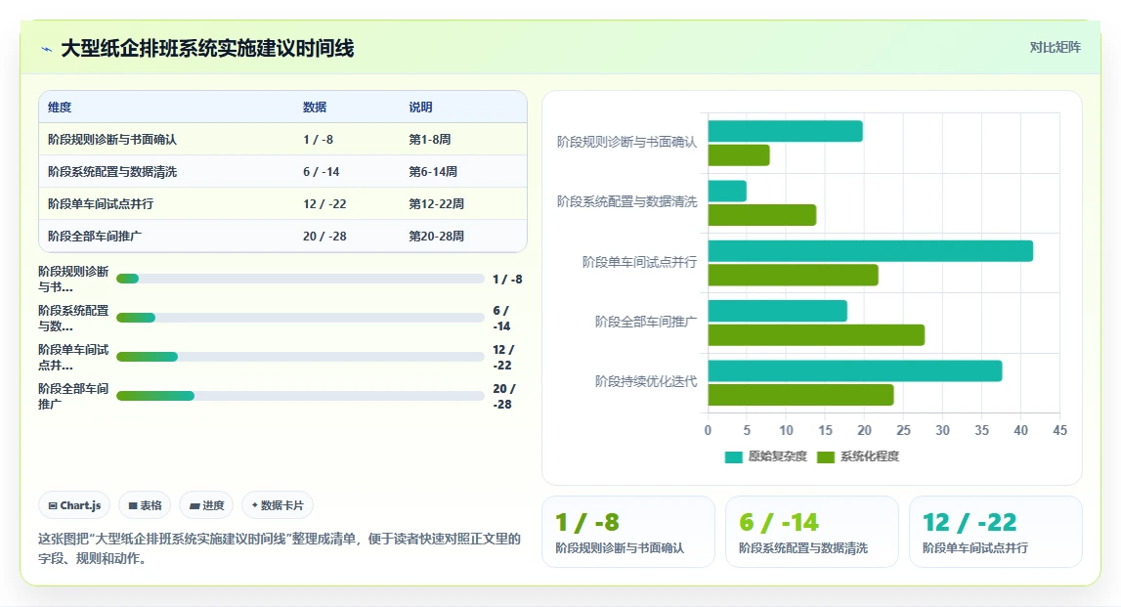Click the small icon beside the title
The width and height of the screenshot is (1121, 607).
[47, 49]
